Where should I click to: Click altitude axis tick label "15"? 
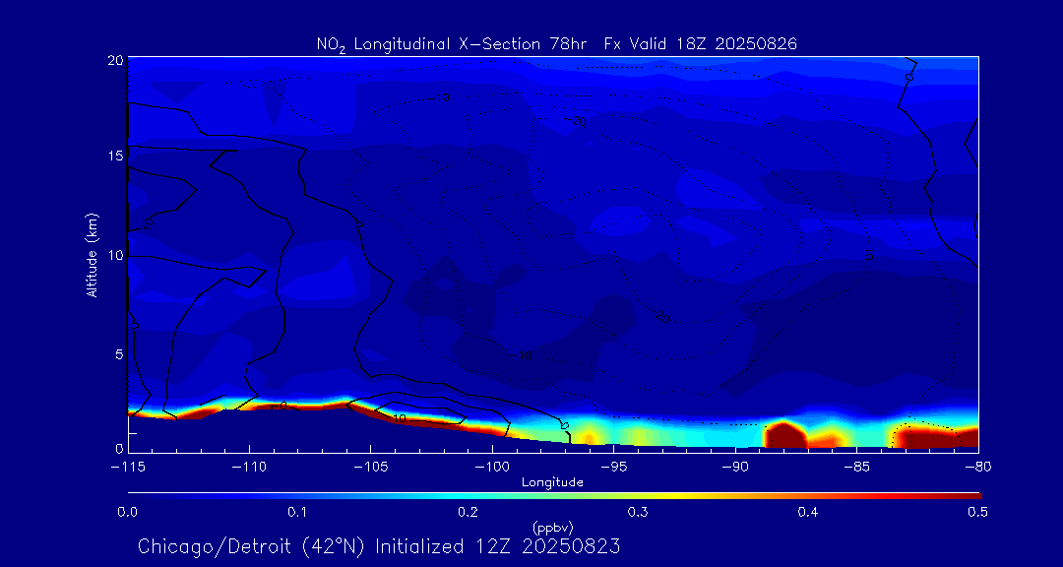[x=115, y=156]
